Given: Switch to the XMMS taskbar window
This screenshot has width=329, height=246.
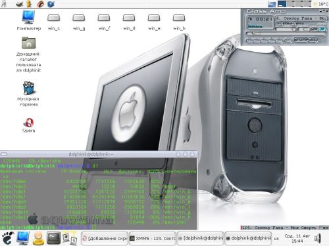Looking at the screenshot, I should point(153,238).
